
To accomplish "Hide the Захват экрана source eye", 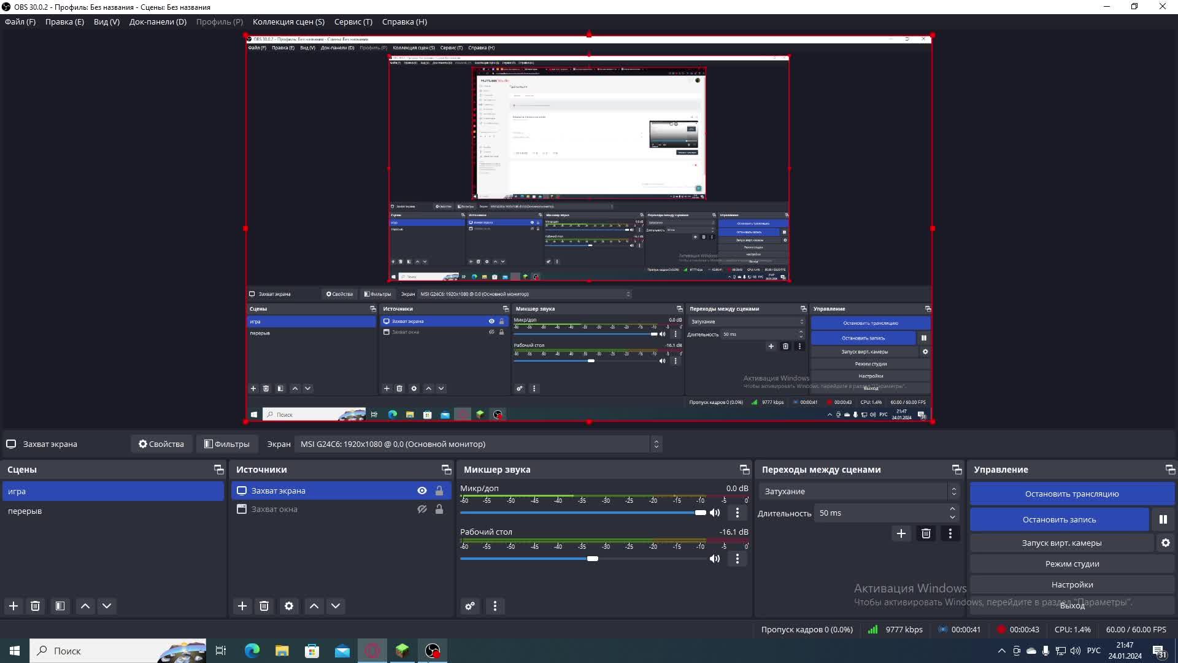I will click(422, 490).
